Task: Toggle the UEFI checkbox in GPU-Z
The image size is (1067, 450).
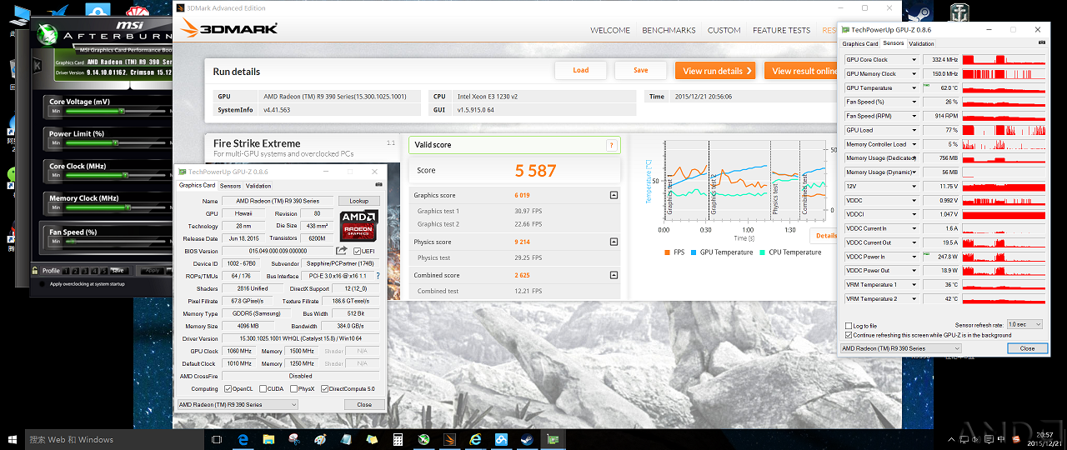Action: pos(357,251)
